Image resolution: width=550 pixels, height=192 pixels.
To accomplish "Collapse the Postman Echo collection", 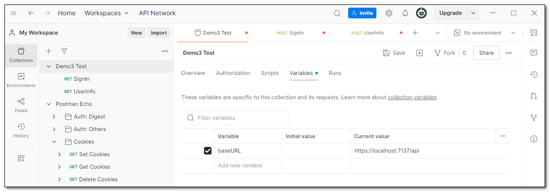I will [49, 104].
